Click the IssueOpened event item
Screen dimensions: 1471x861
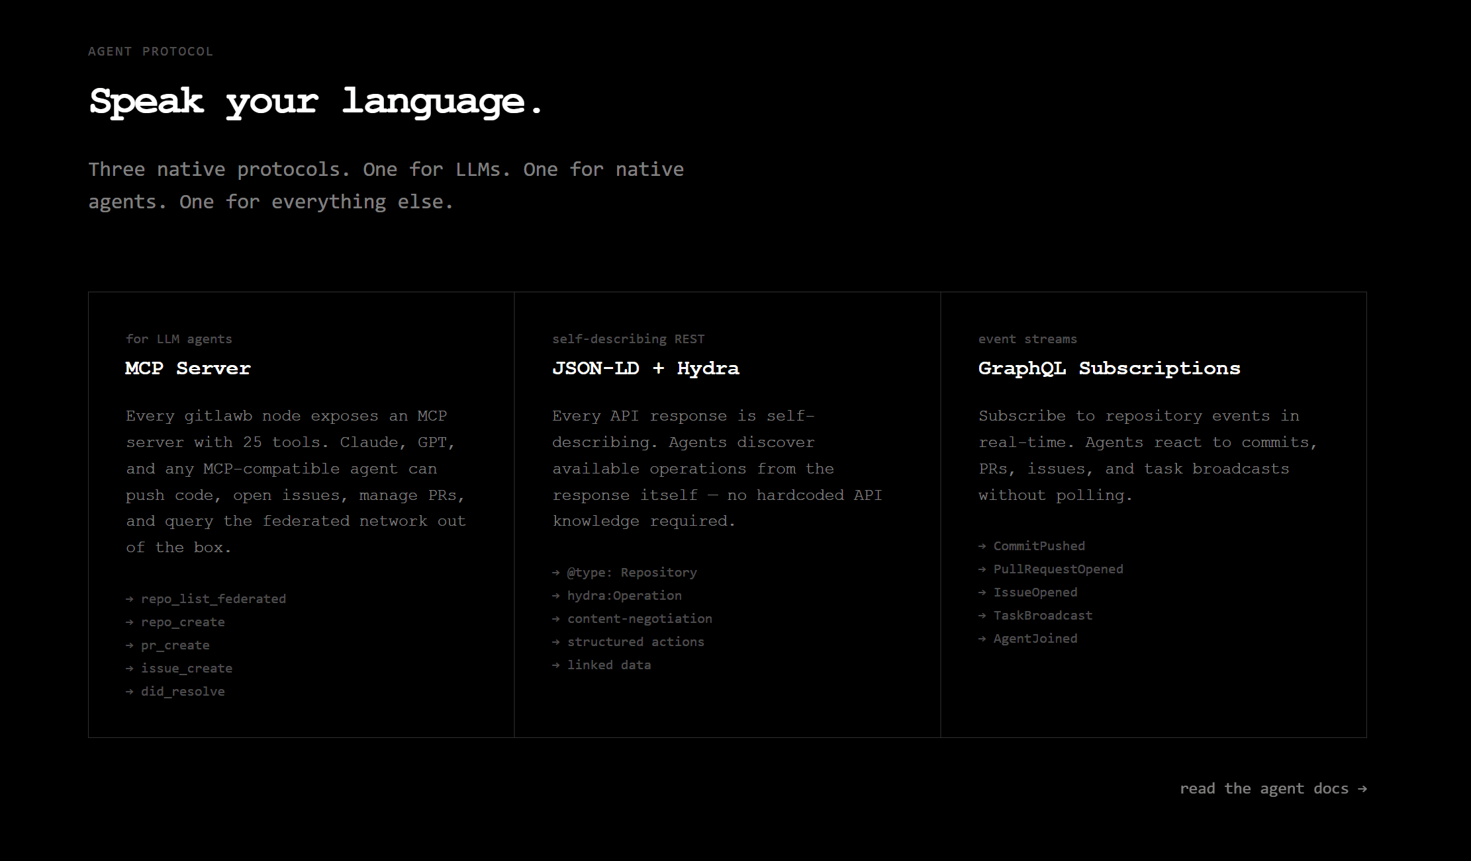click(x=1035, y=593)
